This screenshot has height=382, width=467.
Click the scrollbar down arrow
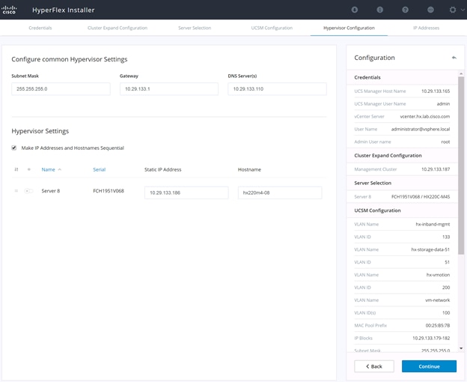tap(461, 348)
